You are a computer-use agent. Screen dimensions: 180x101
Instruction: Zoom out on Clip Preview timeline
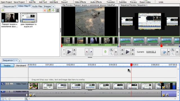[x=111, y=54]
